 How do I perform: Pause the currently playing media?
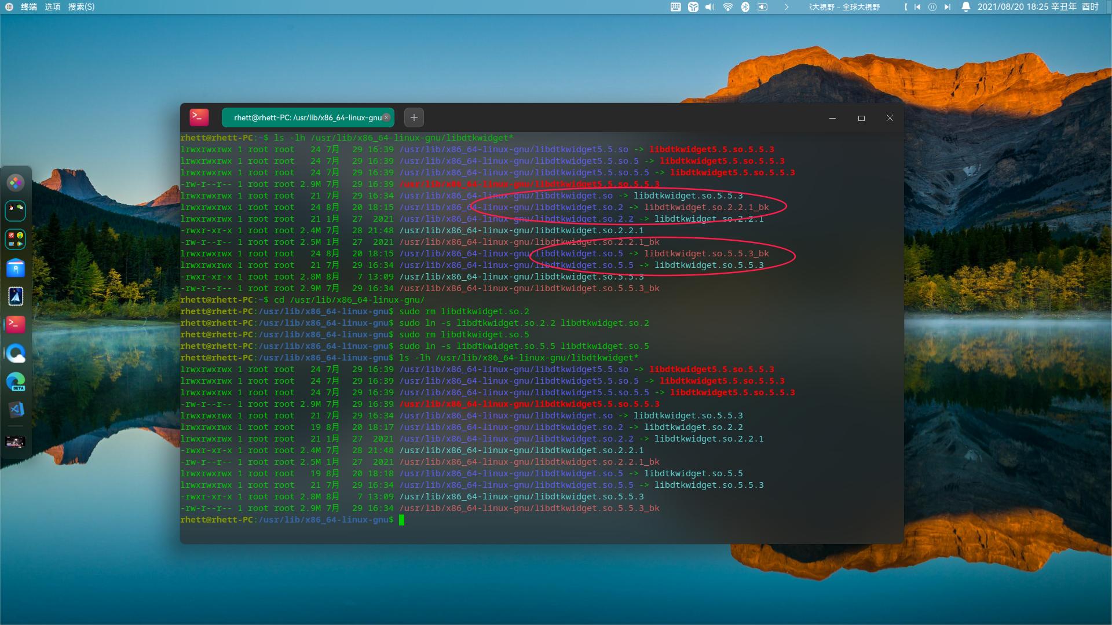pyautogui.click(x=932, y=7)
